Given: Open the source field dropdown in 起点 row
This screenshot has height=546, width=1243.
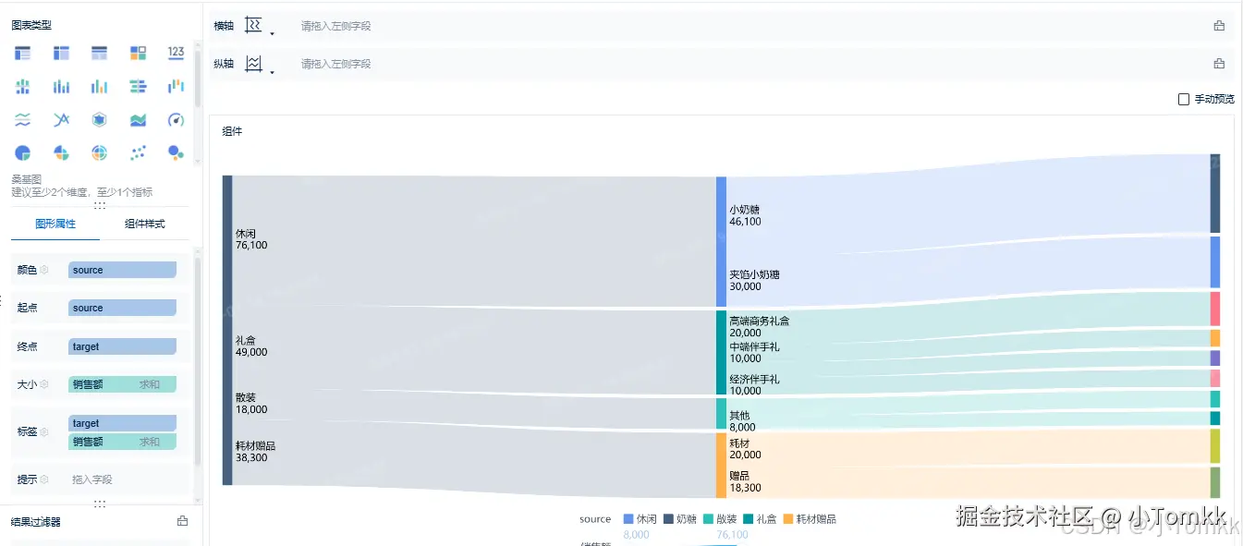Looking at the screenshot, I should tap(122, 308).
